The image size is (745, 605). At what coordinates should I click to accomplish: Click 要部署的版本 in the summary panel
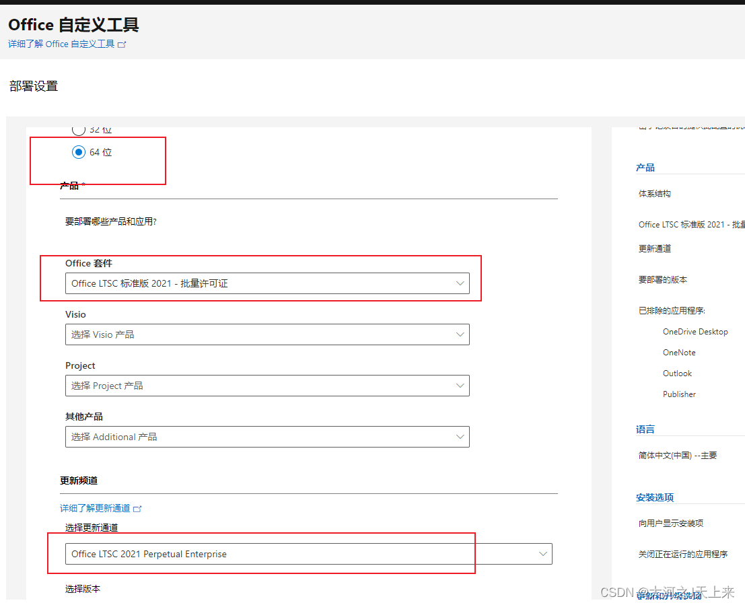[x=663, y=279]
